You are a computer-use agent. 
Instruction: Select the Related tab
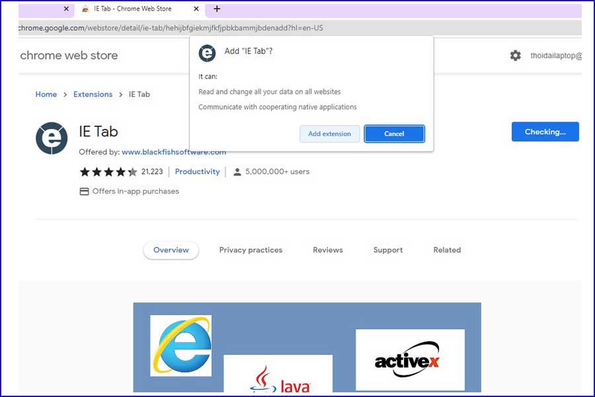(x=446, y=250)
